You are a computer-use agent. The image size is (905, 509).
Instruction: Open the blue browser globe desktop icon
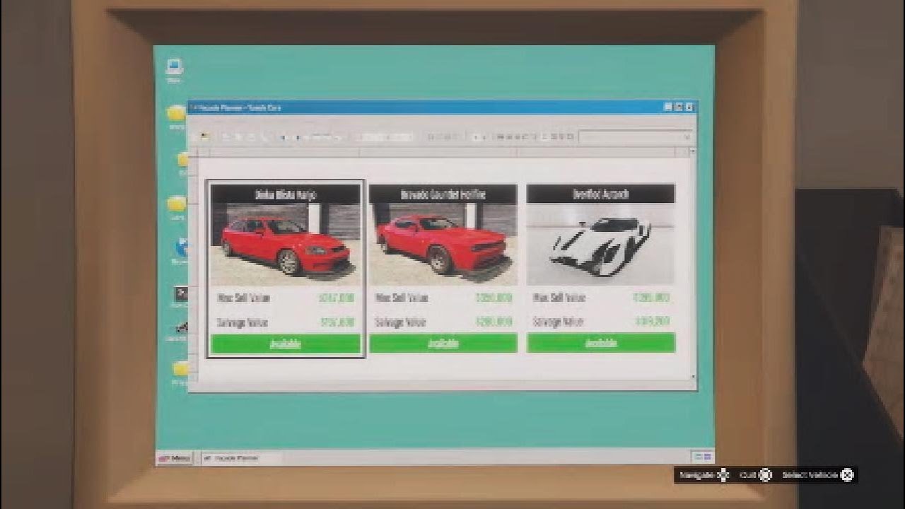[x=182, y=247]
